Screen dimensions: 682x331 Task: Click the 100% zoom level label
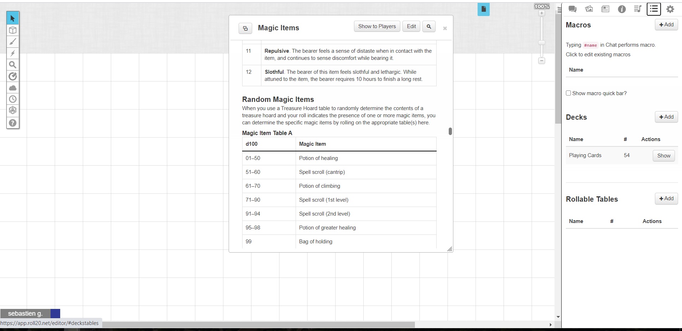click(x=542, y=6)
